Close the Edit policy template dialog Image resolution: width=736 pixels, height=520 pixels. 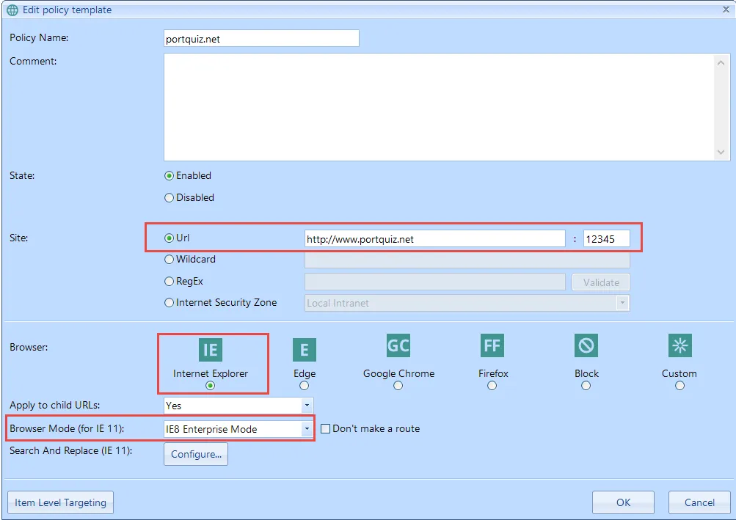(x=726, y=10)
